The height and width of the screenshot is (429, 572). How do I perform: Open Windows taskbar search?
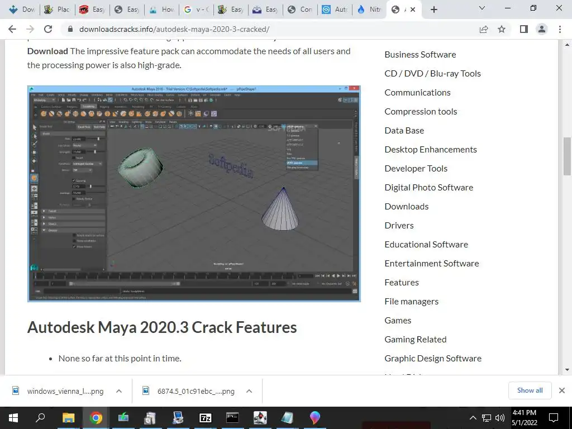(x=40, y=418)
